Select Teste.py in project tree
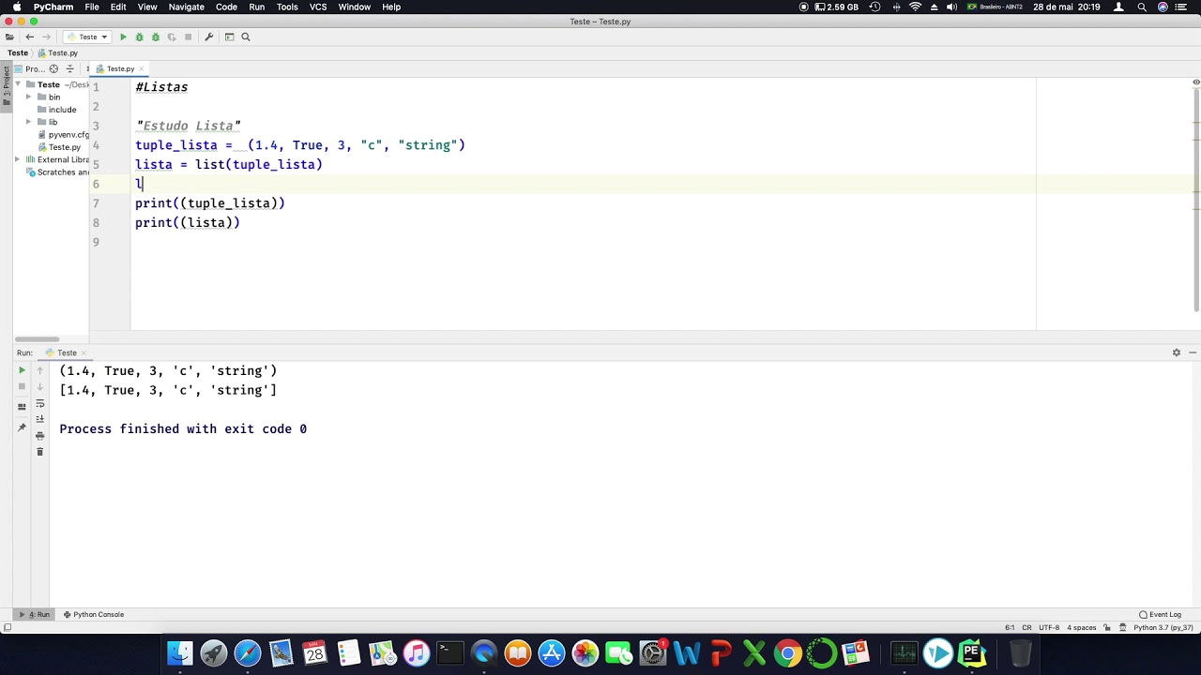 tap(64, 147)
